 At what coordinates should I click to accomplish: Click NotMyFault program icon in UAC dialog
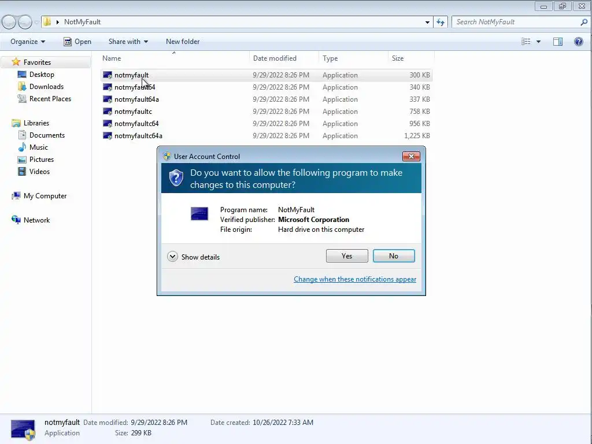click(199, 214)
